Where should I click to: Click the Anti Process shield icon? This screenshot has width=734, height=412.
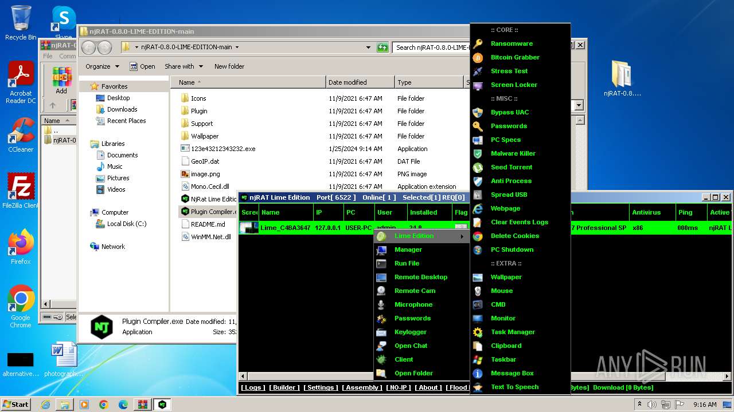point(478,181)
